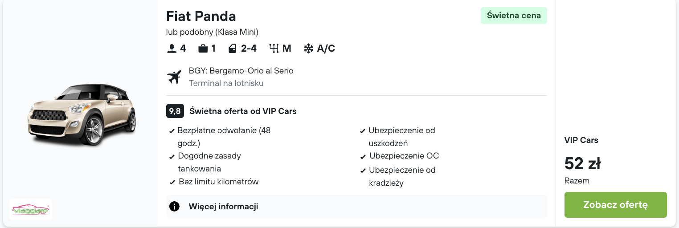This screenshot has width=679, height=228.
Task: Click the passenger seats person icon
Action: pyautogui.click(x=172, y=49)
